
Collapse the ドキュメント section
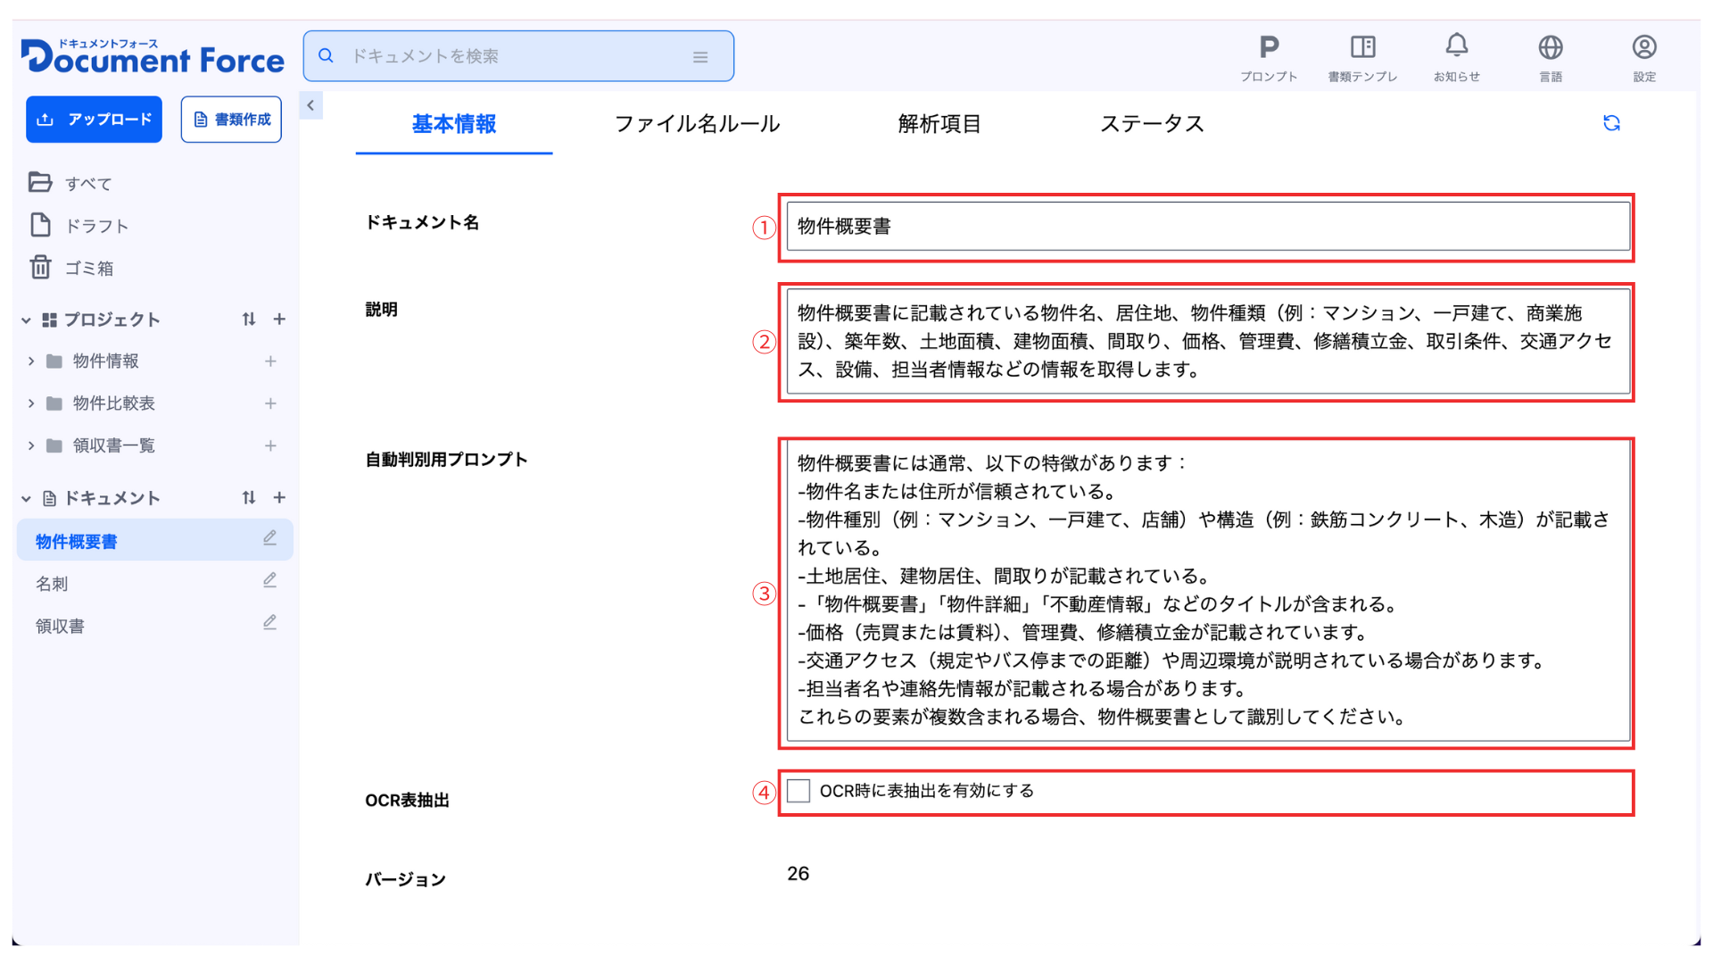click(x=26, y=498)
